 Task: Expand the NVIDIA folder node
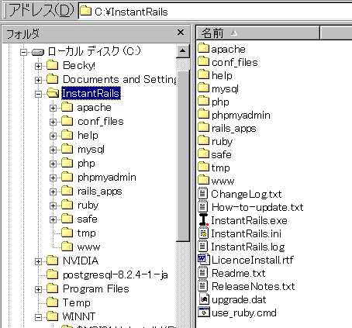click(x=38, y=261)
